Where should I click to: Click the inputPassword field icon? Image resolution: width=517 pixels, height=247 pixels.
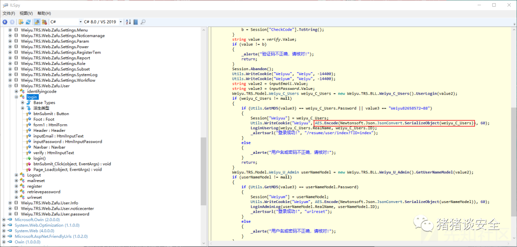28,142
